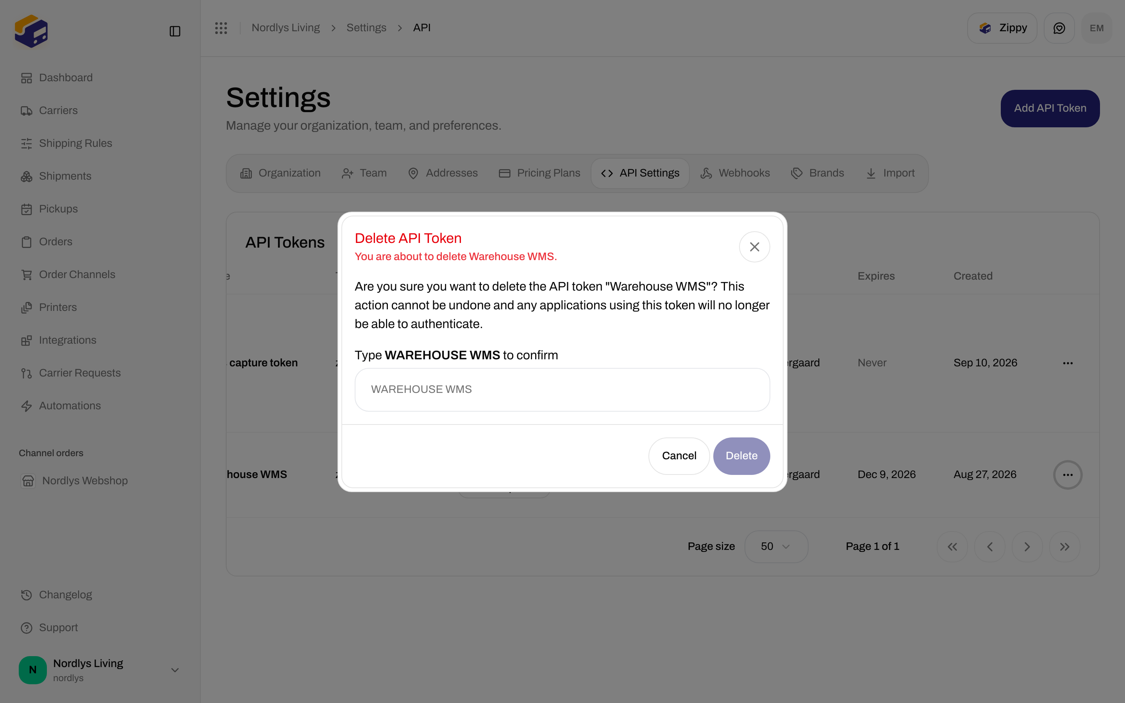Click the Pickups calendar icon
1125x703 pixels.
click(x=27, y=209)
